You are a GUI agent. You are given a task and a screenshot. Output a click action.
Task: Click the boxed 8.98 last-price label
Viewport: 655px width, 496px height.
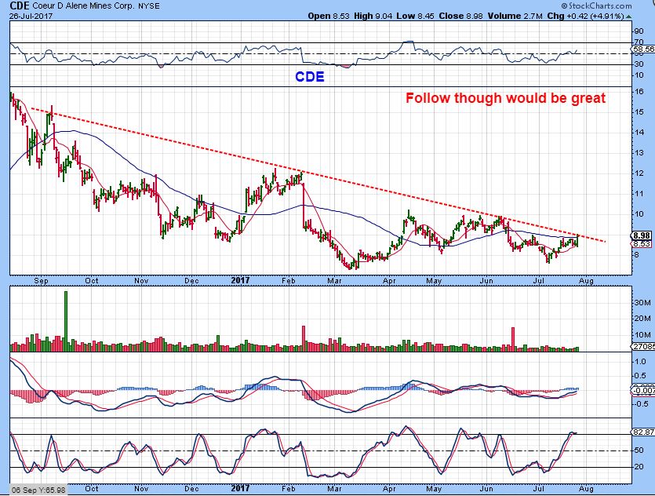[642, 236]
